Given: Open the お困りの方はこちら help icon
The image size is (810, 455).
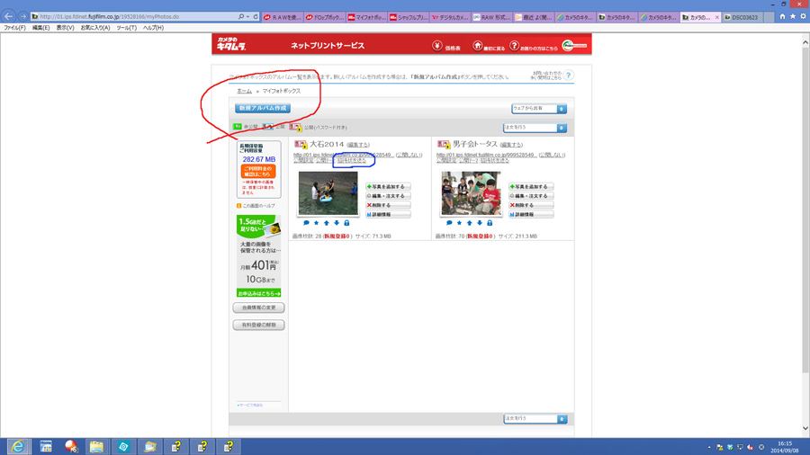Looking at the screenshot, I should [x=514, y=45].
